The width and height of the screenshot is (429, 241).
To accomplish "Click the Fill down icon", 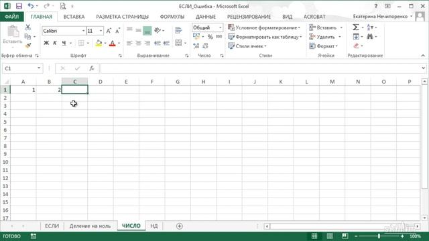I will pyautogui.click(x=356, y=37).
